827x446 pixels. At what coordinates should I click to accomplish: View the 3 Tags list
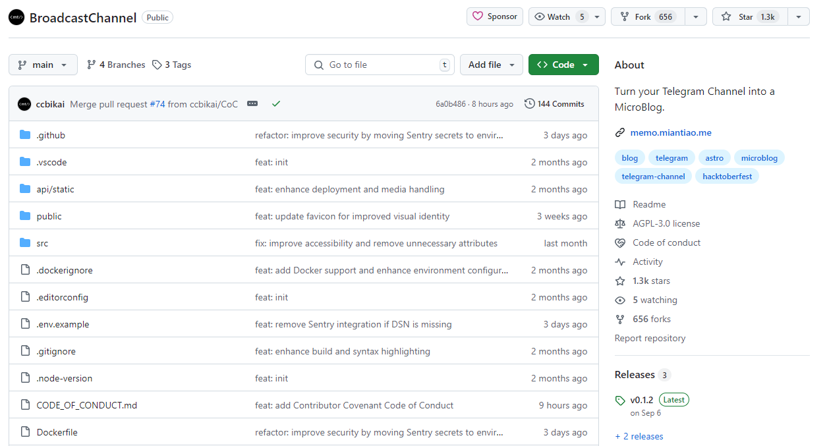[x=171, y=65]
